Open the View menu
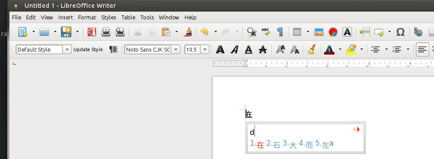The image size is (434, 159). pyautogui.click(x=47, y=18)
